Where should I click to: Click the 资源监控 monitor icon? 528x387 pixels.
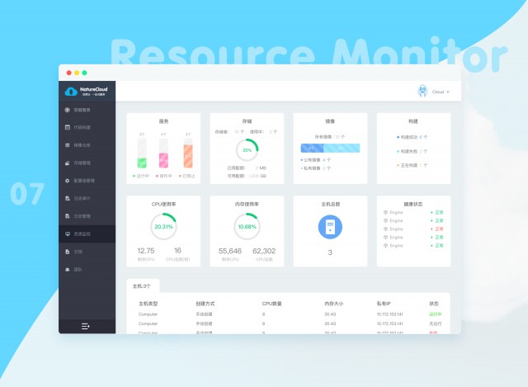click(x=68, y=234)
